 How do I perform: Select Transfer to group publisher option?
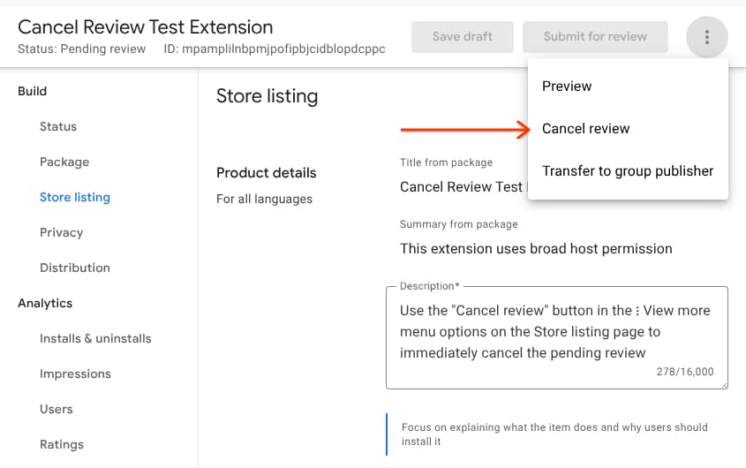[x=628, y=171]
